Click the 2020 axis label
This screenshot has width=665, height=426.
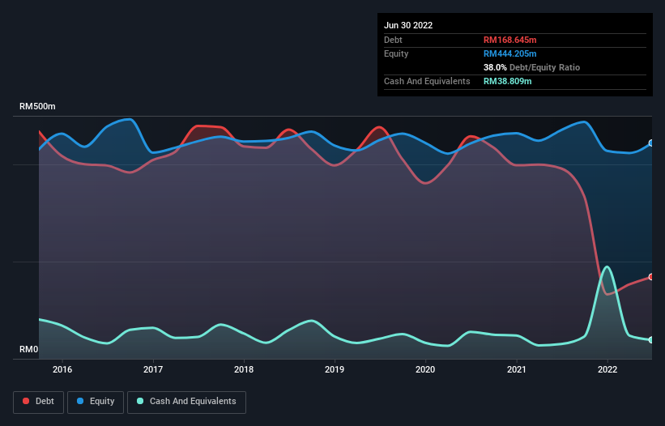click(425, 369)
